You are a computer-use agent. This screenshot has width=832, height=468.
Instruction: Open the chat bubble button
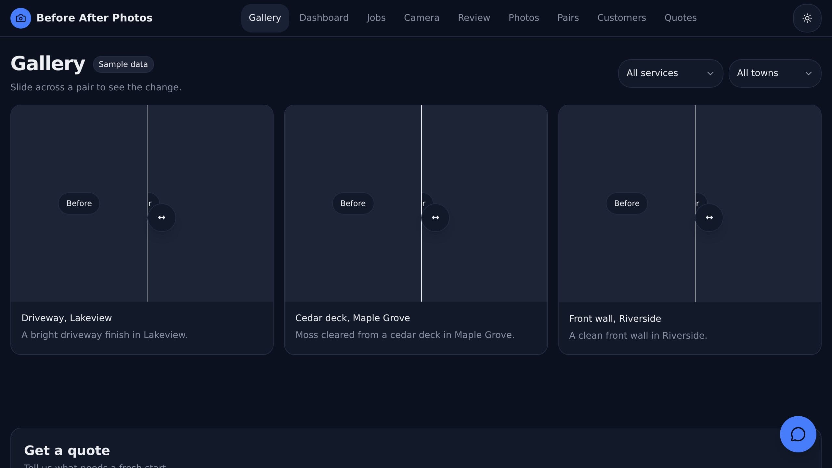(x=798, y=434)
